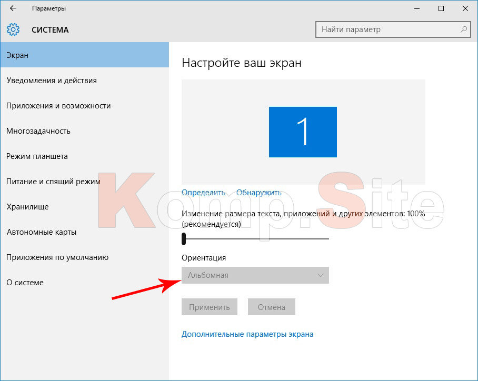Click the Обнаружить link
478x381 pixels.
click(x=259, y=193)
